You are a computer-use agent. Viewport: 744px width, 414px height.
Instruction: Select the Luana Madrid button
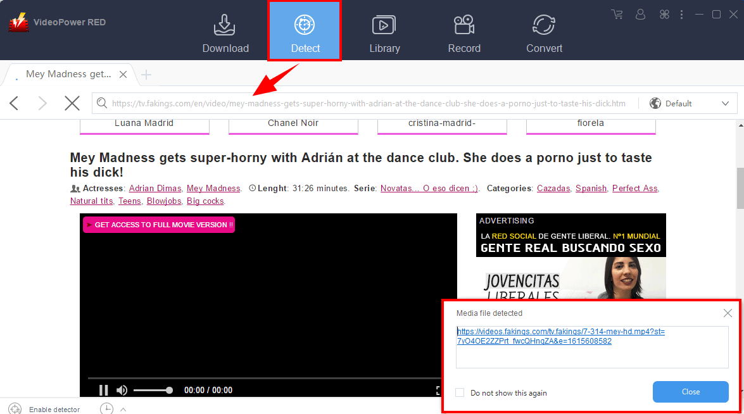tap(144, 126)
